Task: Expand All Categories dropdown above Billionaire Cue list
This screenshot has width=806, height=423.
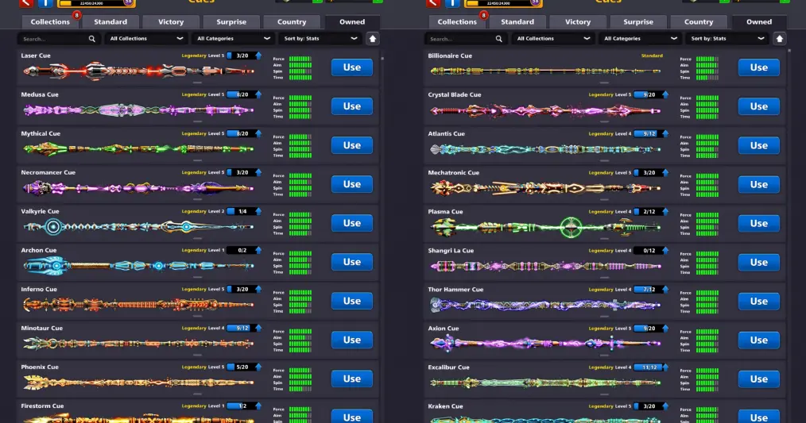Action: tap(639, 39)
